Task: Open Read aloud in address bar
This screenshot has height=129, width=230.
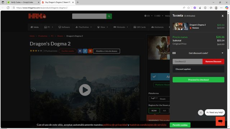Action: coord(184,8)
